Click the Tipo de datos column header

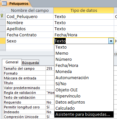(84, 10)
